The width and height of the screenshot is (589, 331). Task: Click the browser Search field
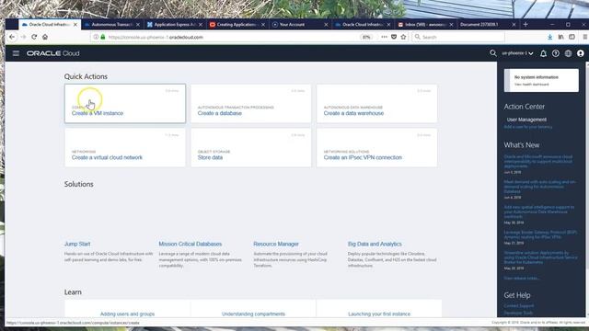coord(458,37)
